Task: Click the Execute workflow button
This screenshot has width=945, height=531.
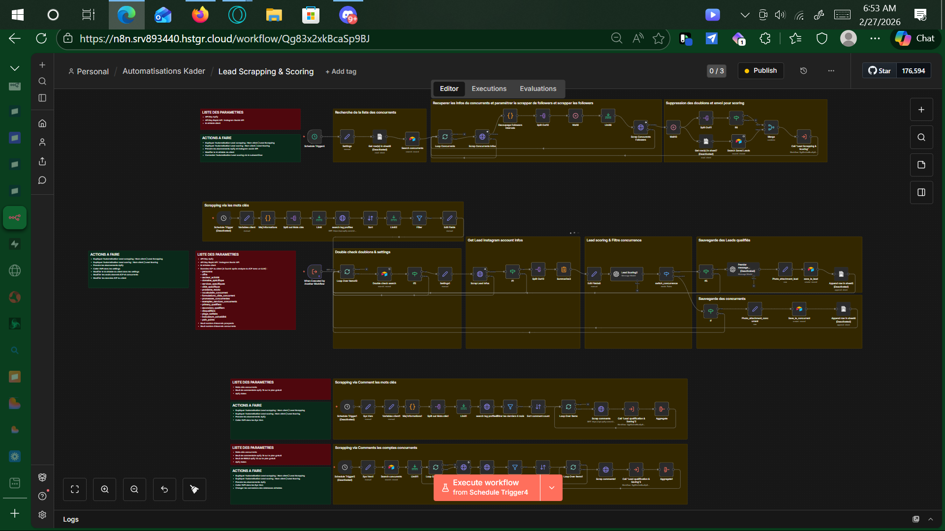Action: pyautogui.click(x=486, y=487)
